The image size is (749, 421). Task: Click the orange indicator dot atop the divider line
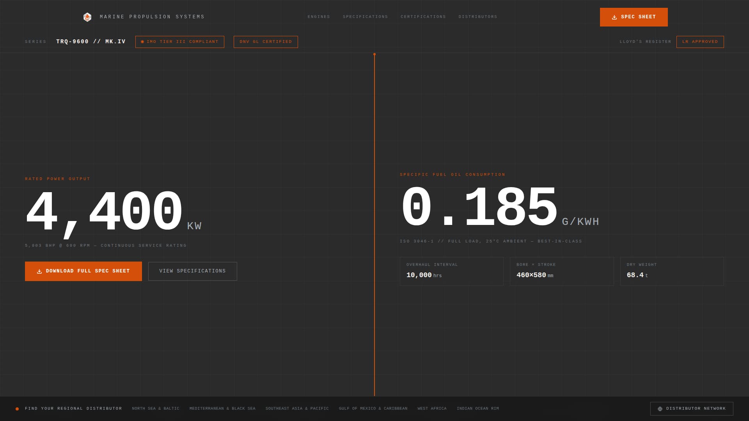tap(374, 55)
